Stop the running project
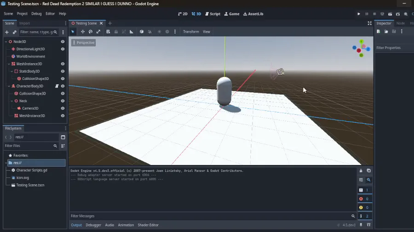The width and height of the screenshot is (414, 232). click(x=374, y=14)
